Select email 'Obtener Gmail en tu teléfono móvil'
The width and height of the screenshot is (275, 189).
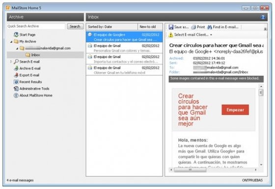pyautogui.click(x=124, y=70)
